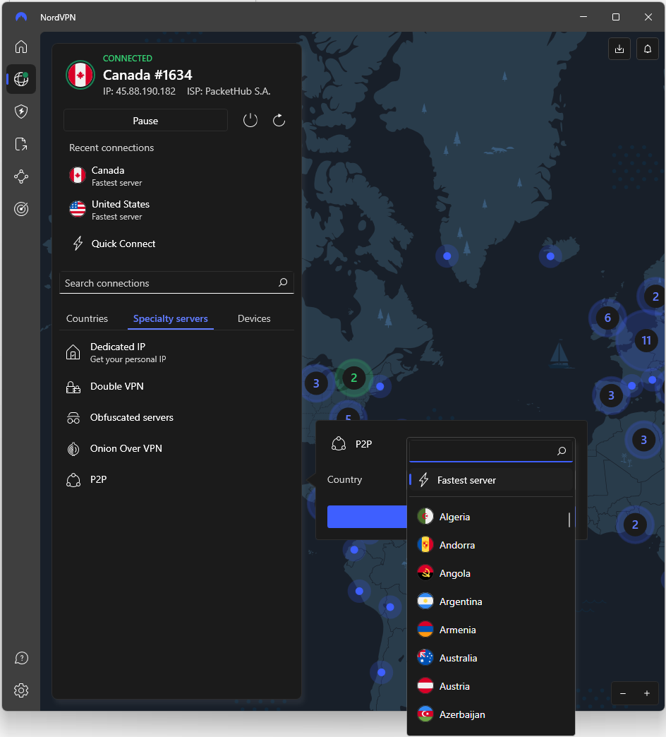Open the help chat icon
666x737 pixels.
pyautogui.click(x=21, y=658)
